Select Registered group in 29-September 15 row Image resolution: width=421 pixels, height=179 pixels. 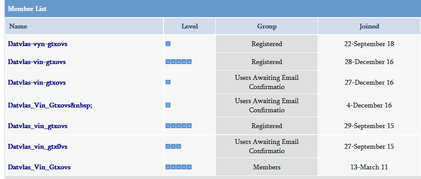click(x=267, y=126)
